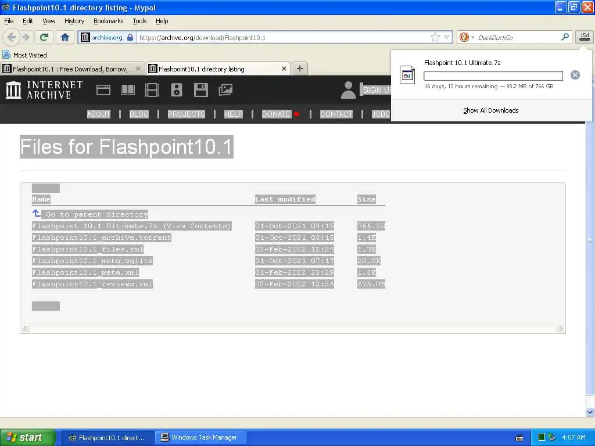Open the DuckDuckGo search engine selector
The height and width of the screenshot is (446, 595).
pyautogui.click(x=467, y=37)
